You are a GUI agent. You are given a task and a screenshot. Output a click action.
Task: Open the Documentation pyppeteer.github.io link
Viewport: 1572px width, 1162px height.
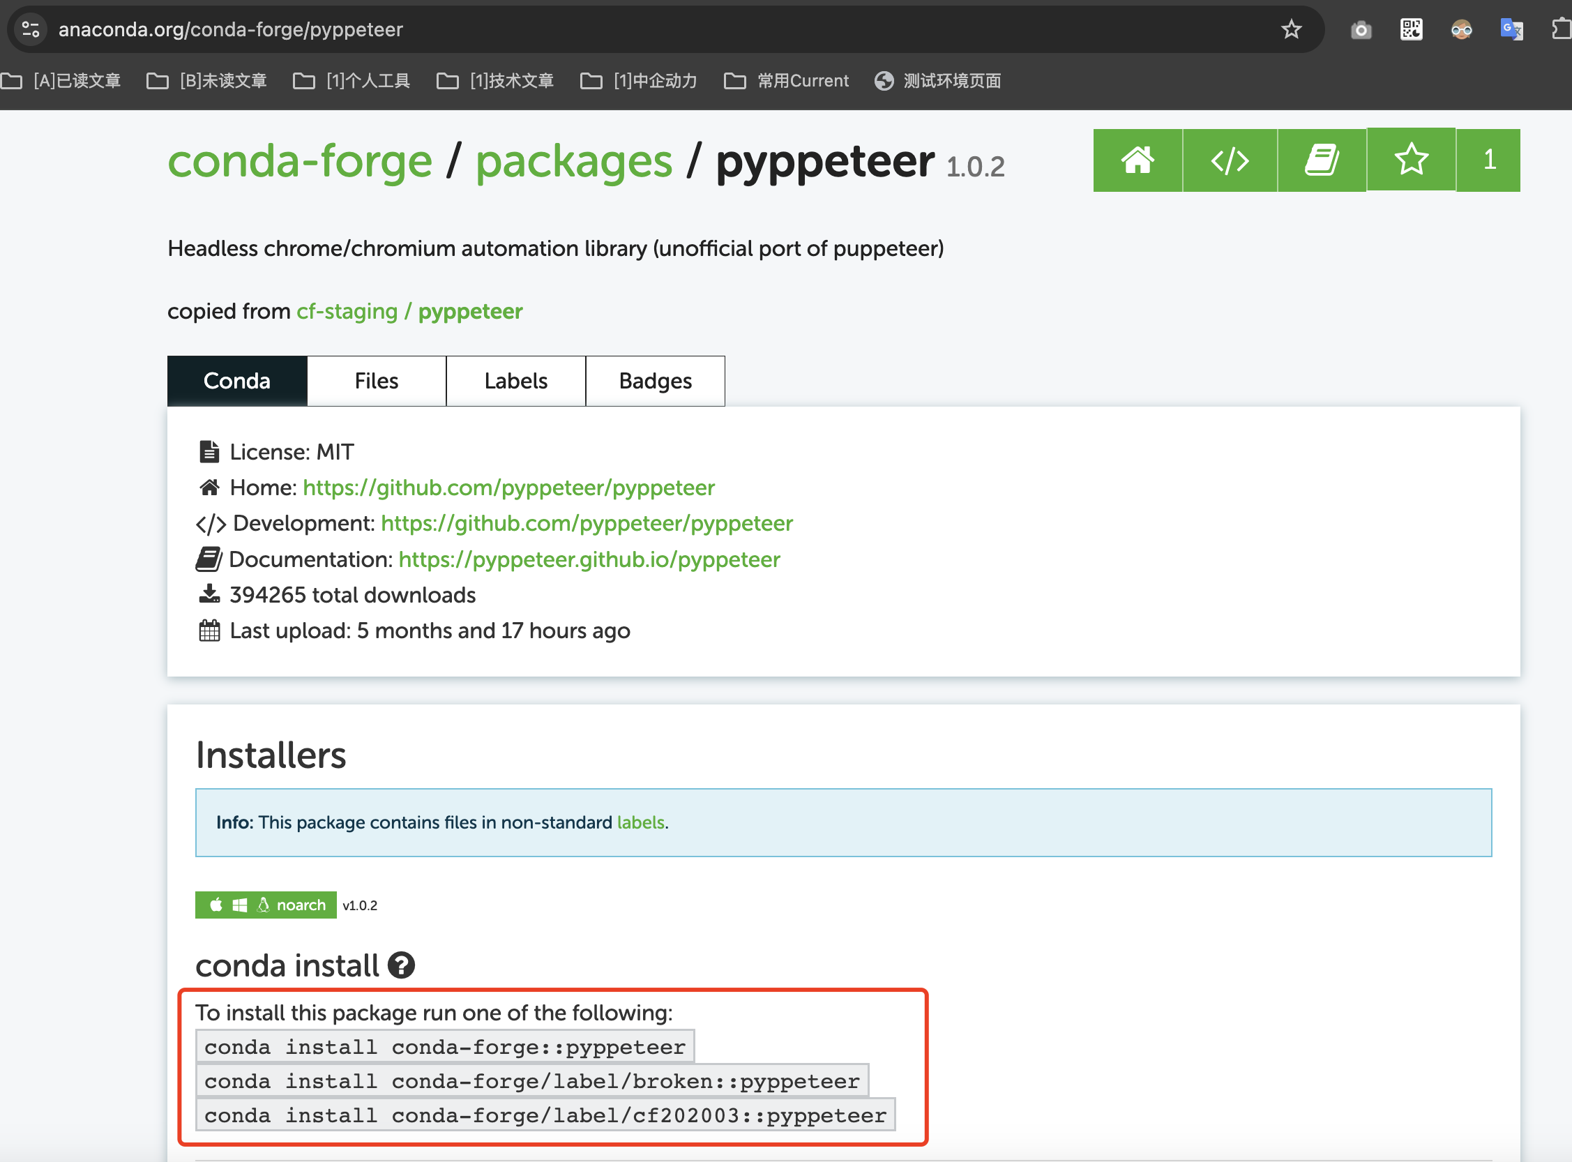[x=589, y=559]
